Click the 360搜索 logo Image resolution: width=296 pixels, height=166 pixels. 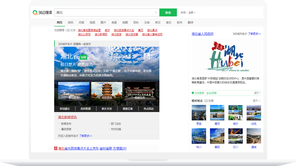[x=43, y=13]
